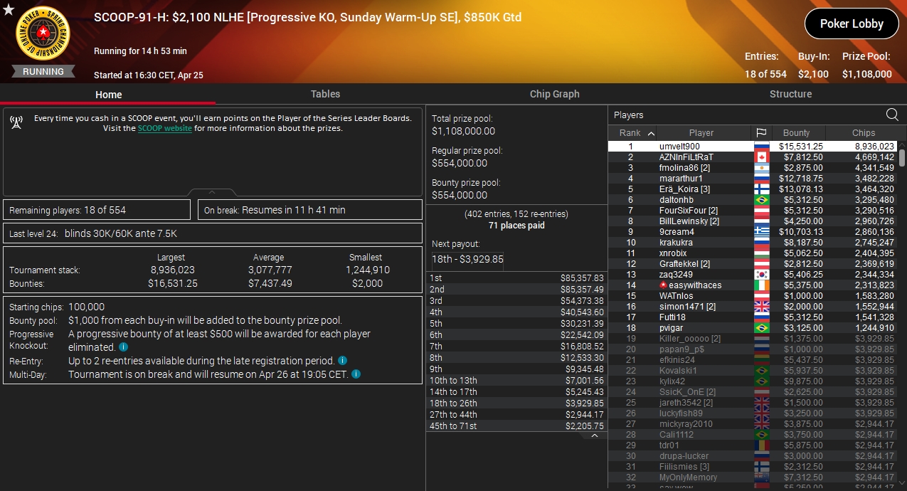
Task: Select player AZNInFiLtRaT in the list
Action: point(753,157)
